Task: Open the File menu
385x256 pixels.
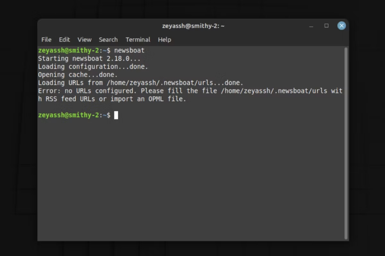Action: click(x=46, y=39)
